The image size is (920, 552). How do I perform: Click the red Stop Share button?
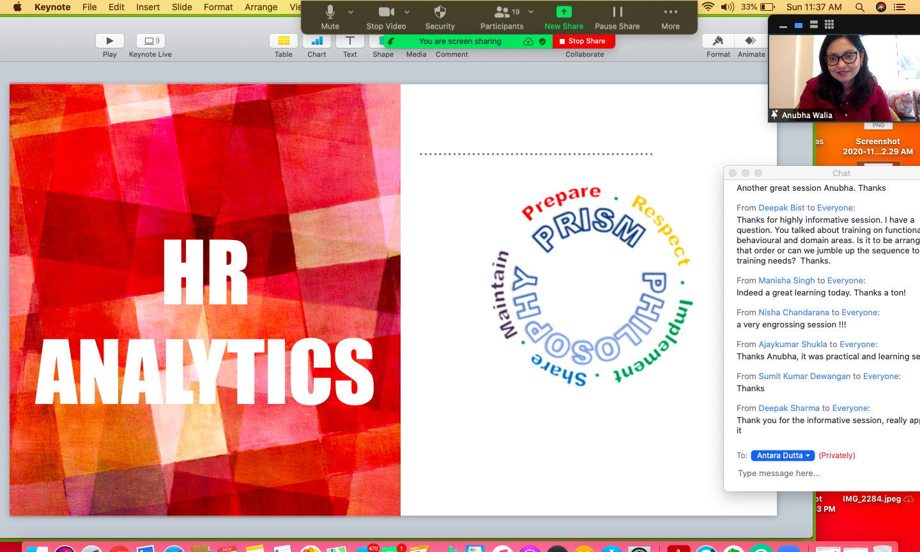[583, 41]
